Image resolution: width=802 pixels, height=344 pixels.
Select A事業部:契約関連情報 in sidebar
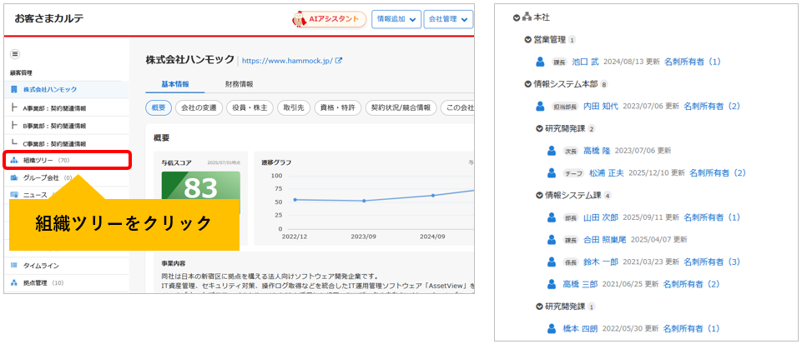coord(54,107)
